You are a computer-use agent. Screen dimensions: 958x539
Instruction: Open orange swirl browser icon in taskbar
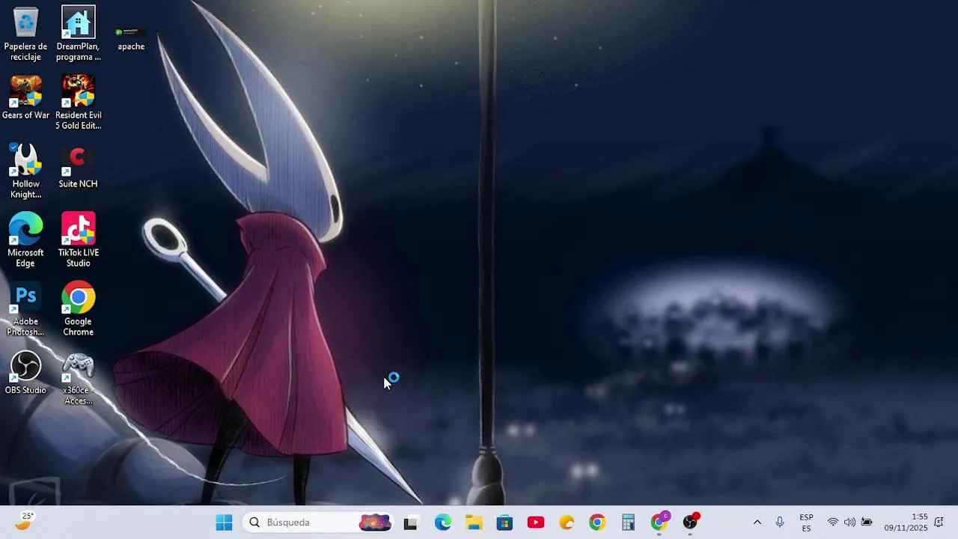[567, 523]
